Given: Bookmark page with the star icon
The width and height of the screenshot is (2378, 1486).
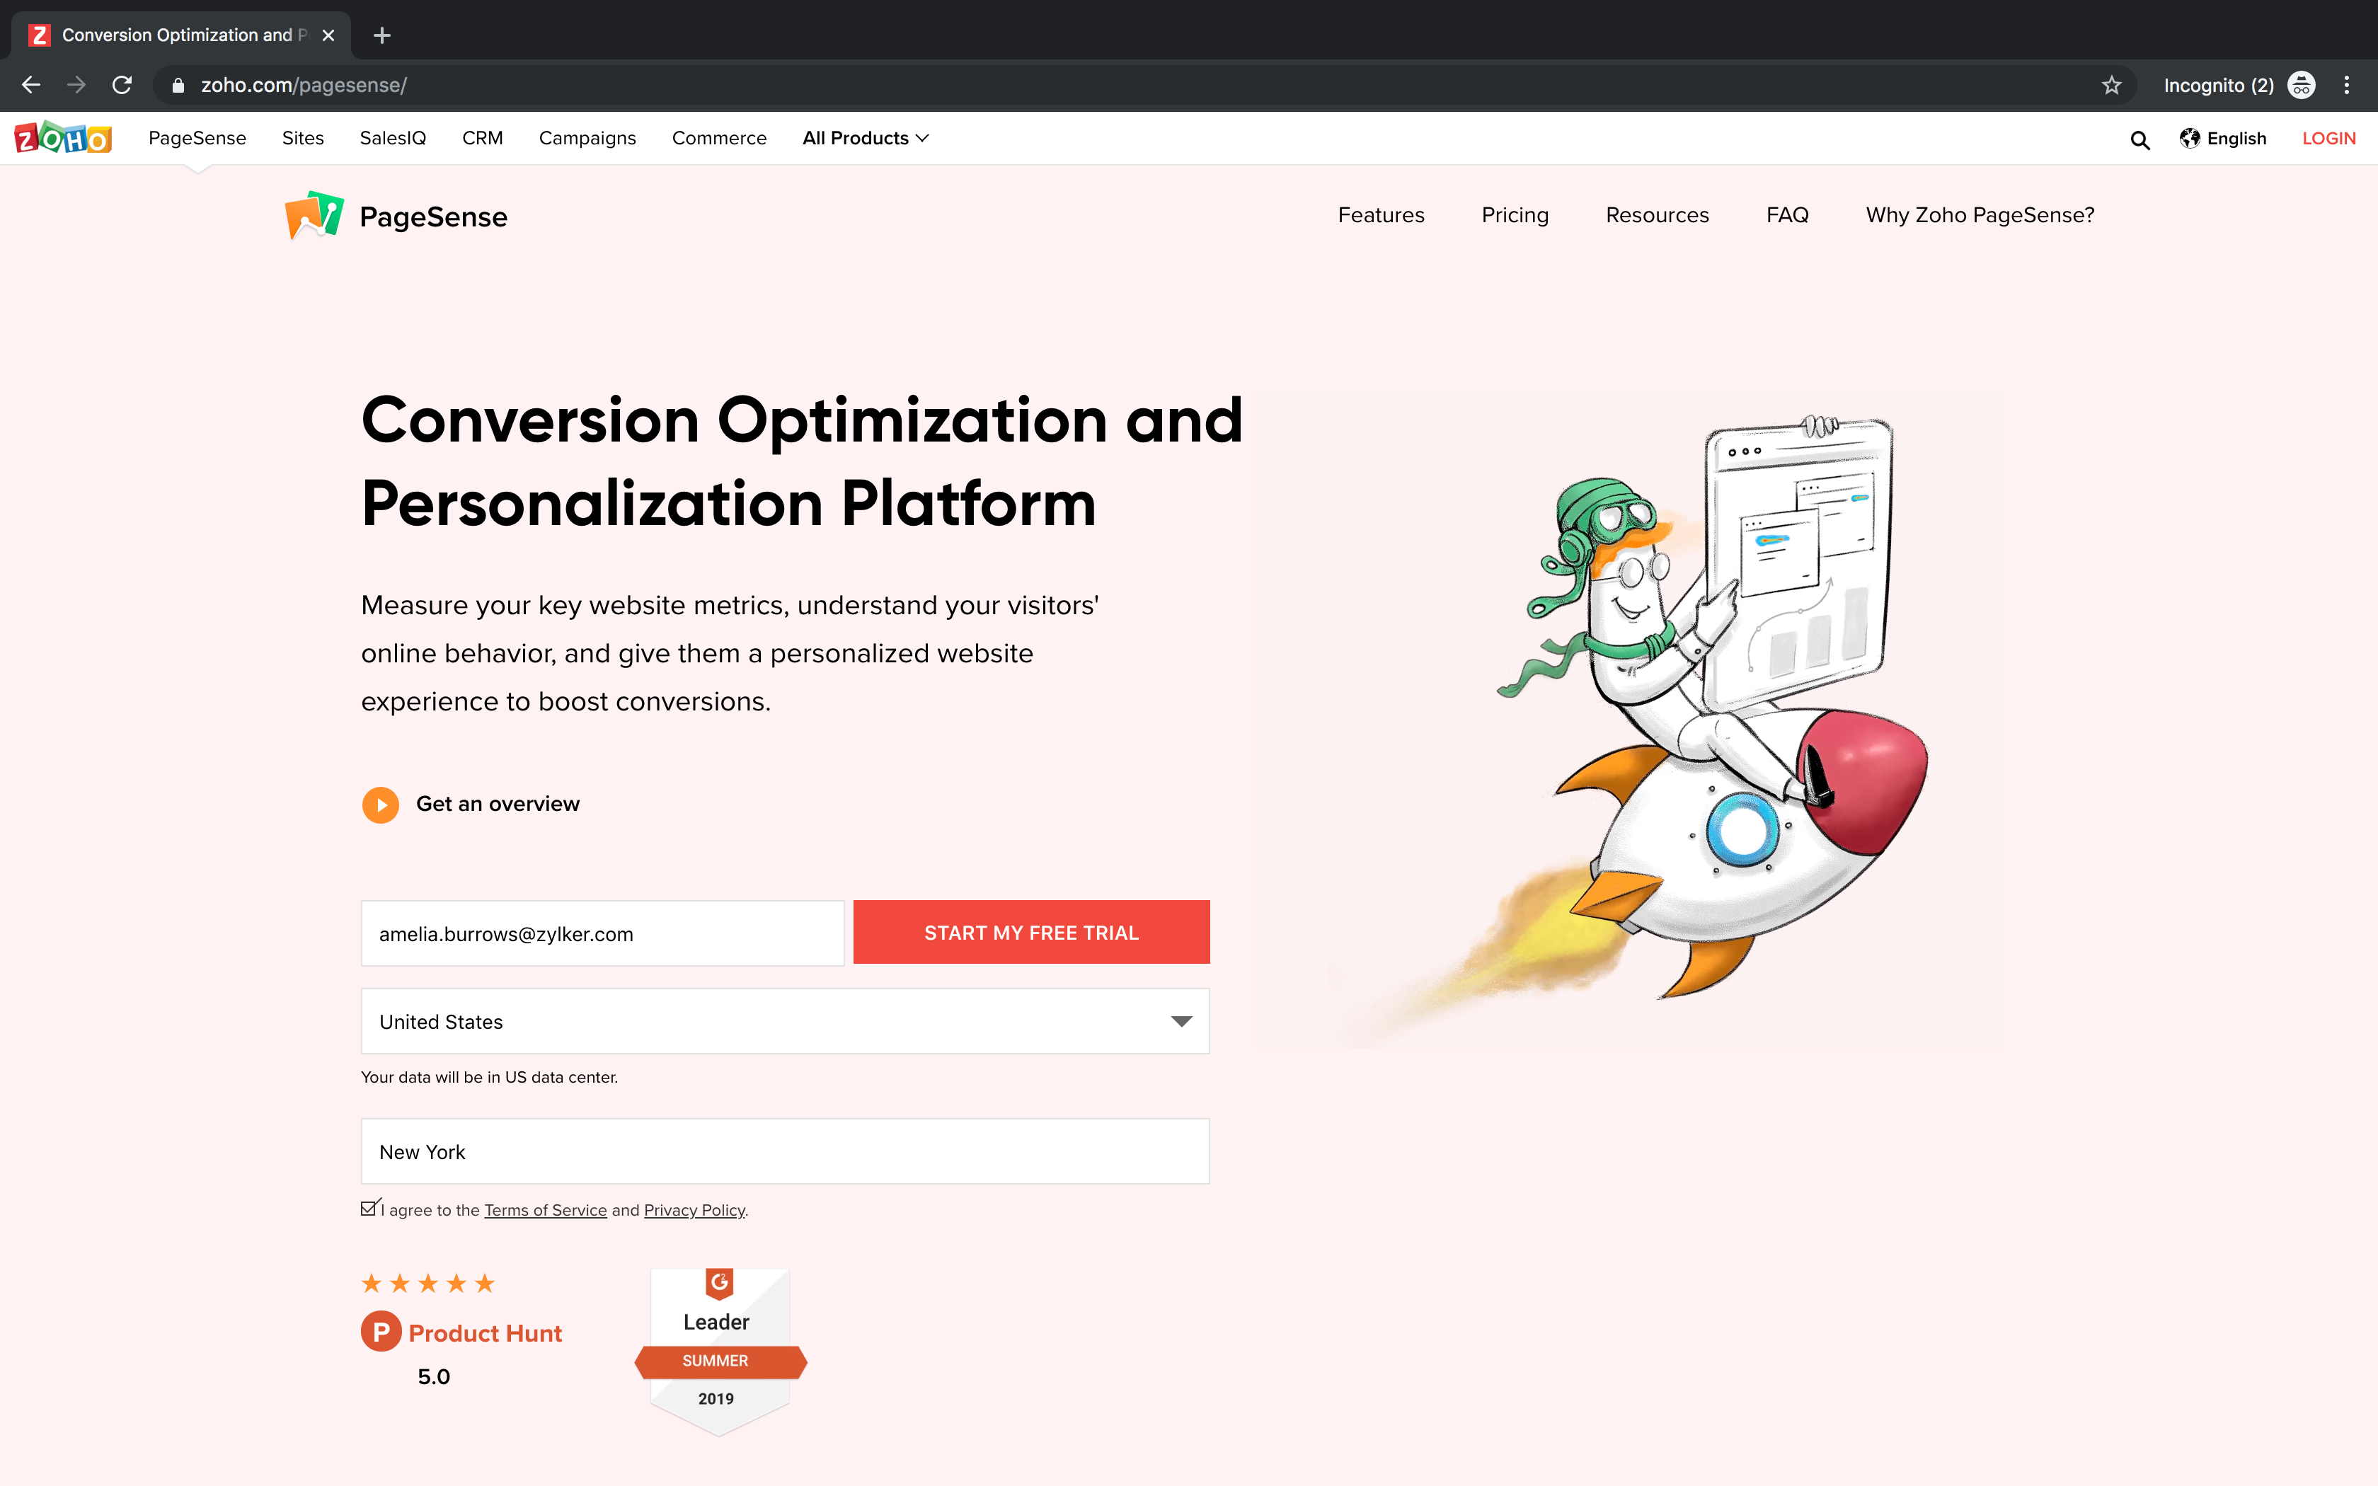Looking at the screenshot, I should pyautogui.click(x=2110, y=86).
